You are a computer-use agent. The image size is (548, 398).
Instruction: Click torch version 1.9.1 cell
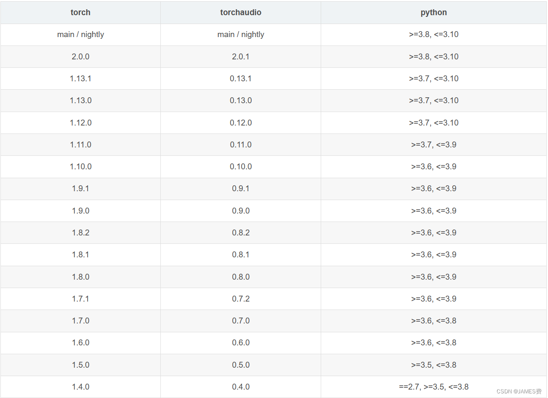(80, 189)
